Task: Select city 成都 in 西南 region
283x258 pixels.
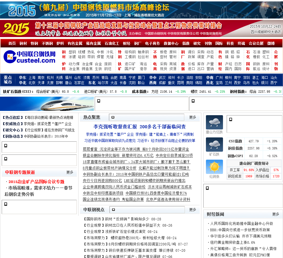Action: 162,83
